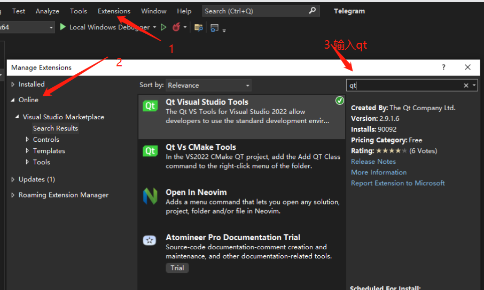Start without debugging outline play icon
The height and width of the screenshot is (290, 484).
pyautogui.click(x=163, y=27)
